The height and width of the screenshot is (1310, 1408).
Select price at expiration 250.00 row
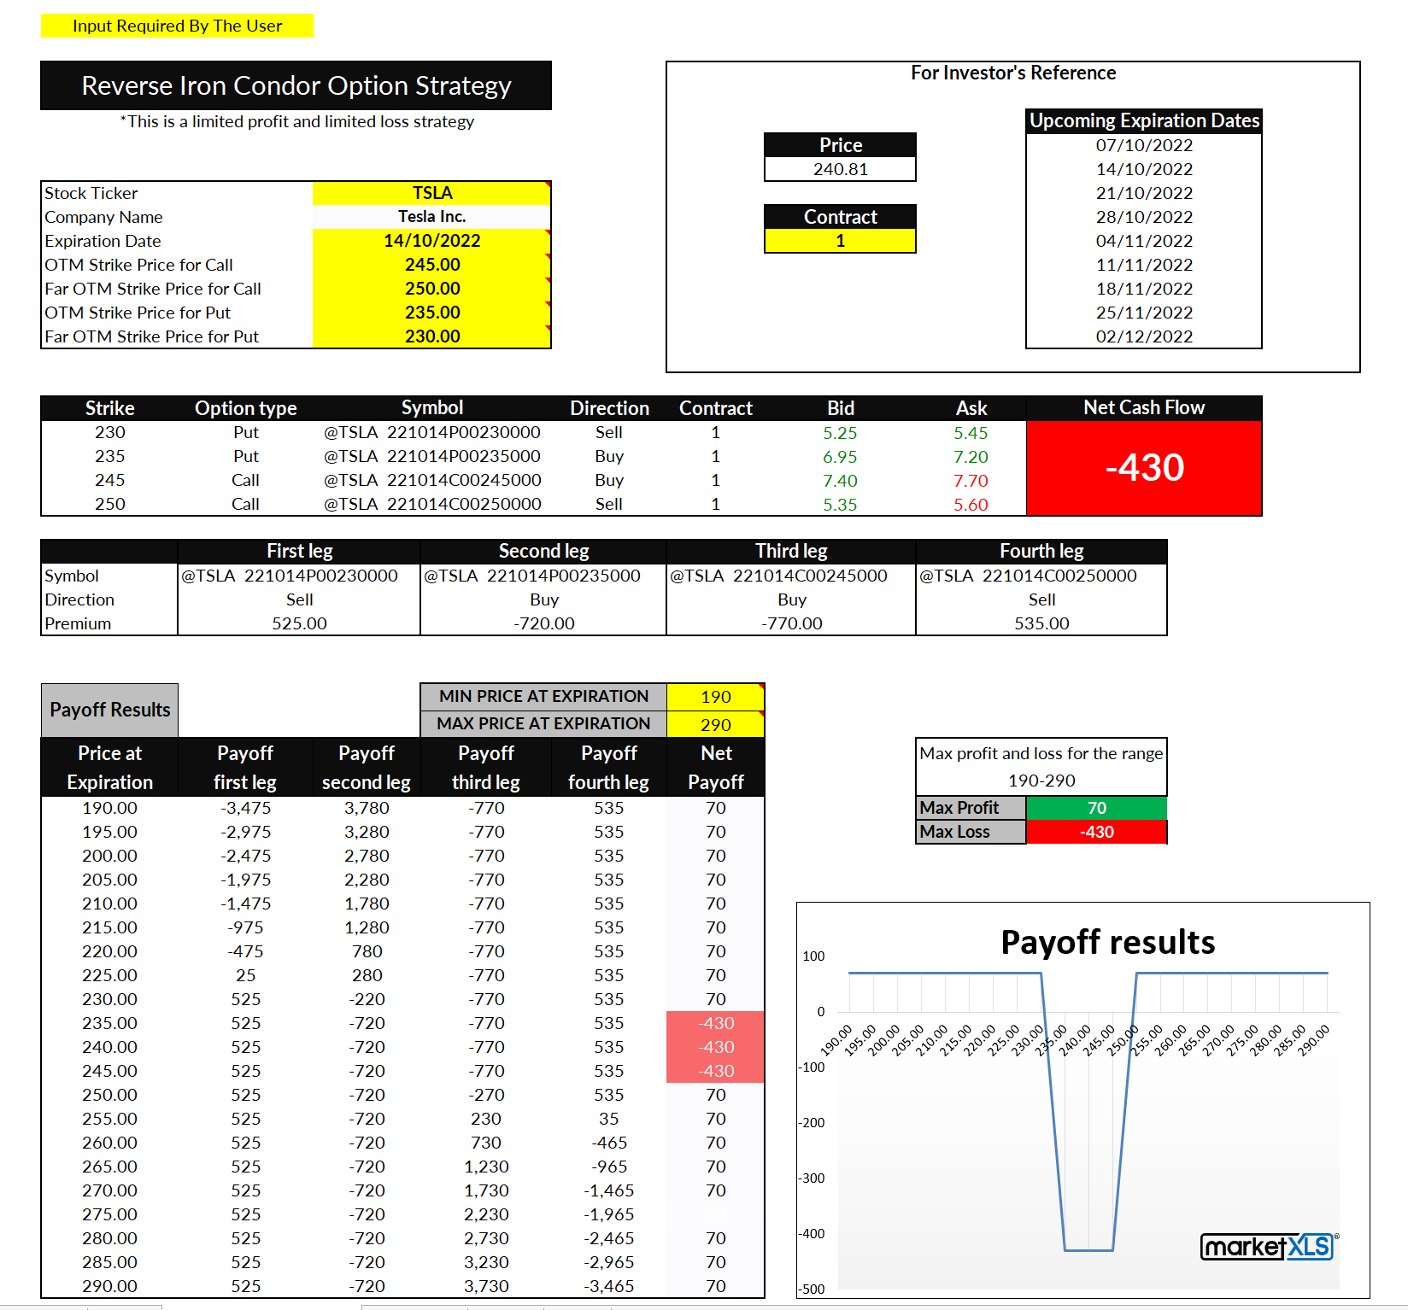109,1095
